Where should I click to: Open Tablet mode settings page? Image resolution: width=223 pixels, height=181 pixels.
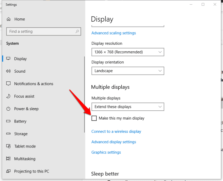click(25, 146)
